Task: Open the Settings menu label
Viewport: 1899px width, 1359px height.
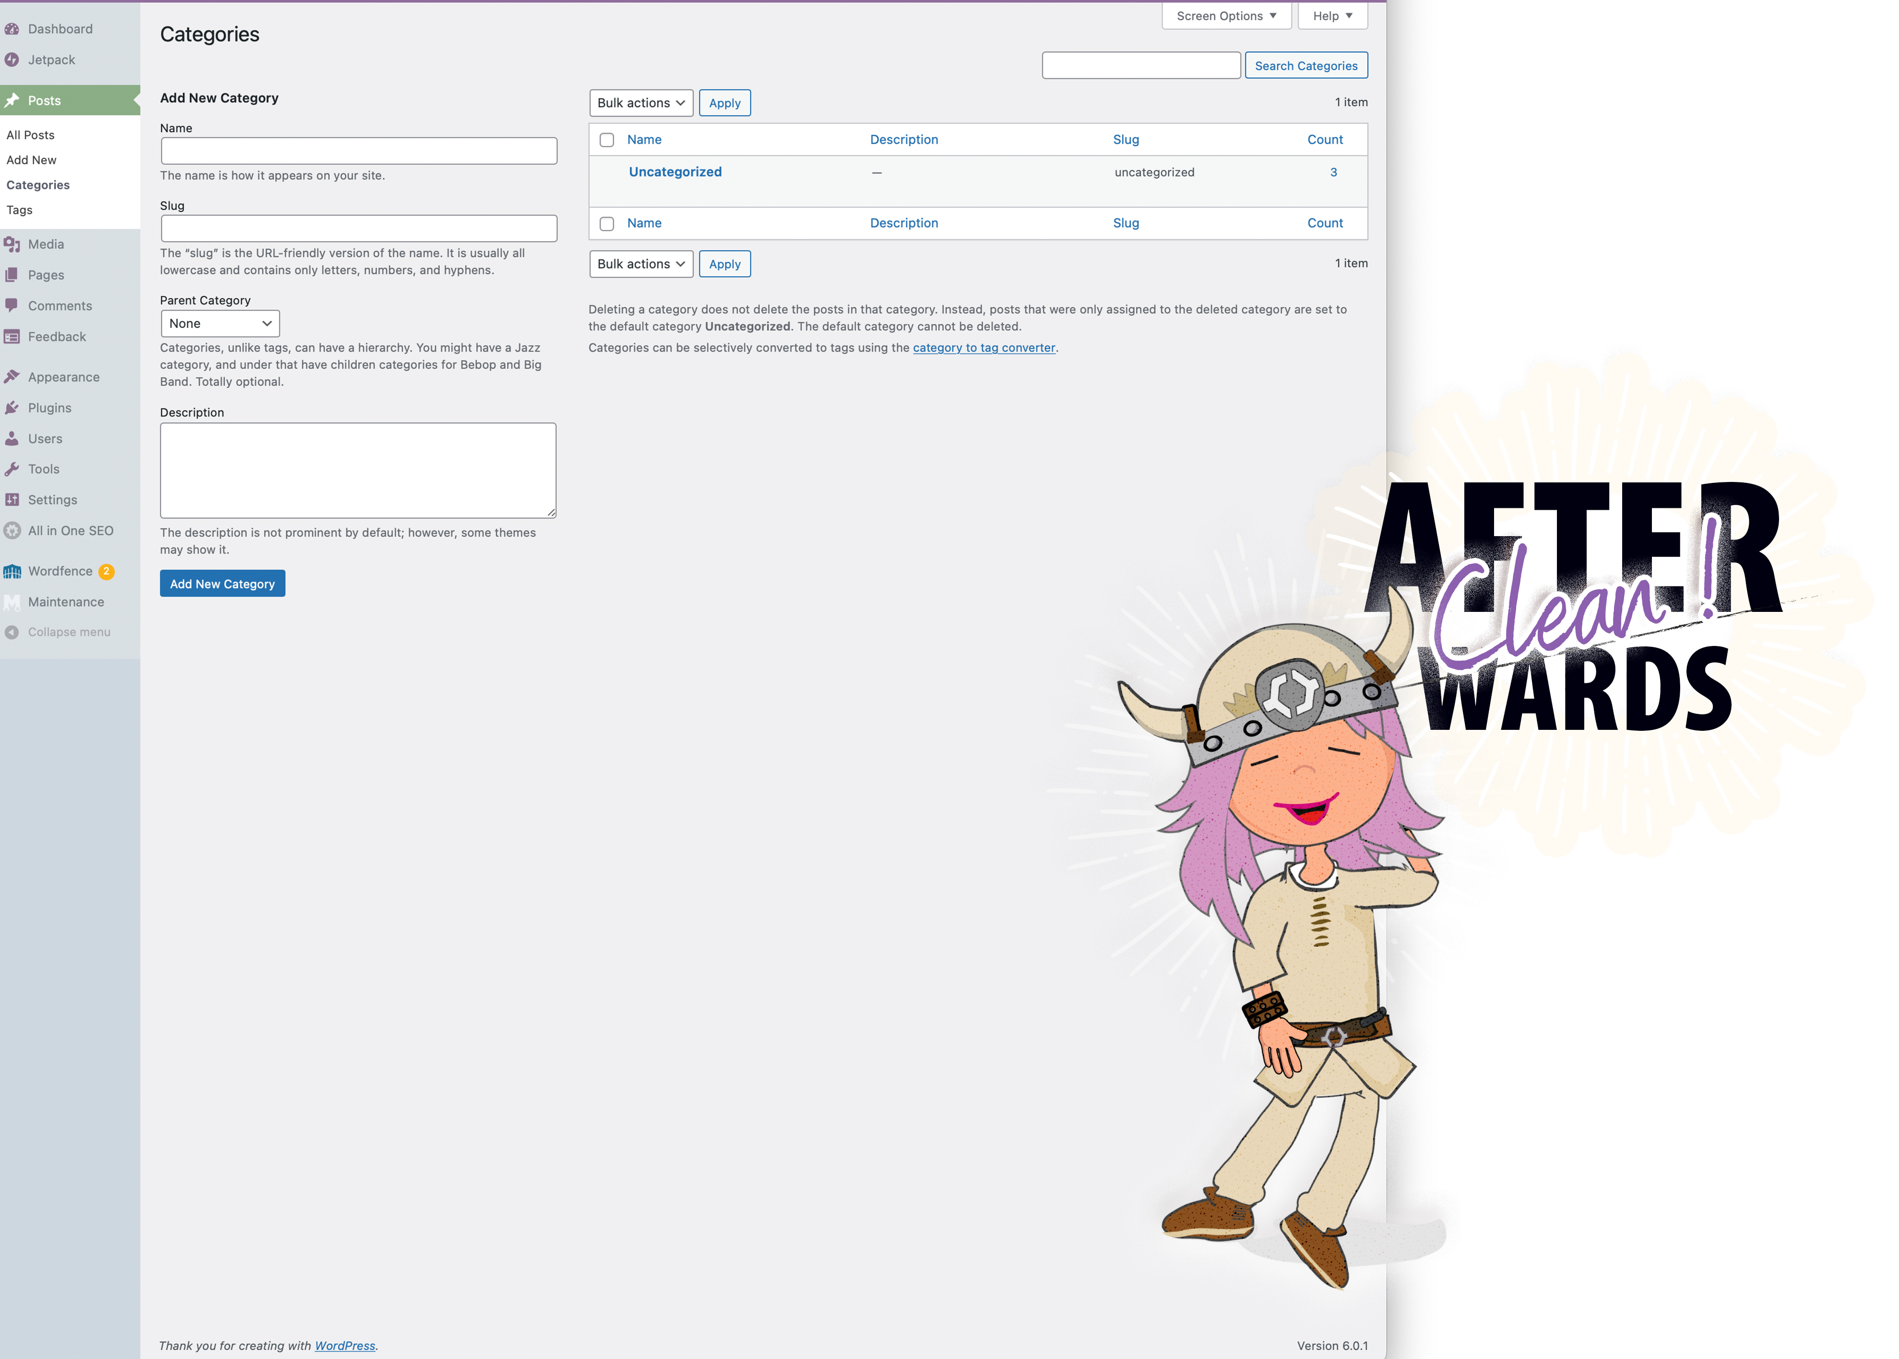Action: [52, 500]
